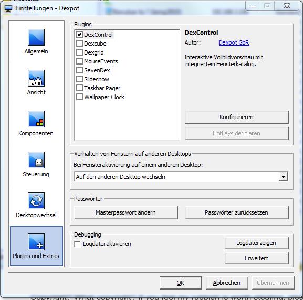The width and height of the screenshot is (303, 300).
Task: Check the Slideshow plugin checkbox
Action: pos(79,79)
